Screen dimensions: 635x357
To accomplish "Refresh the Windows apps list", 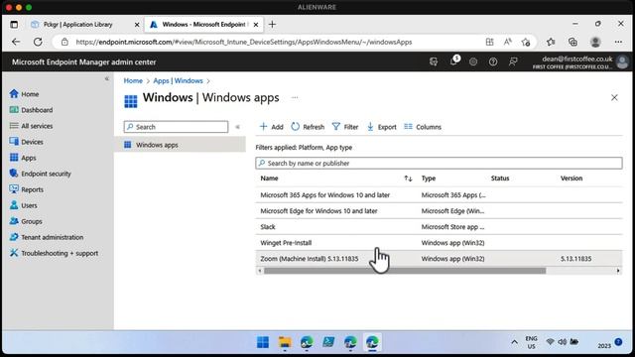I will pyautogui.click(x=308, y=127).
